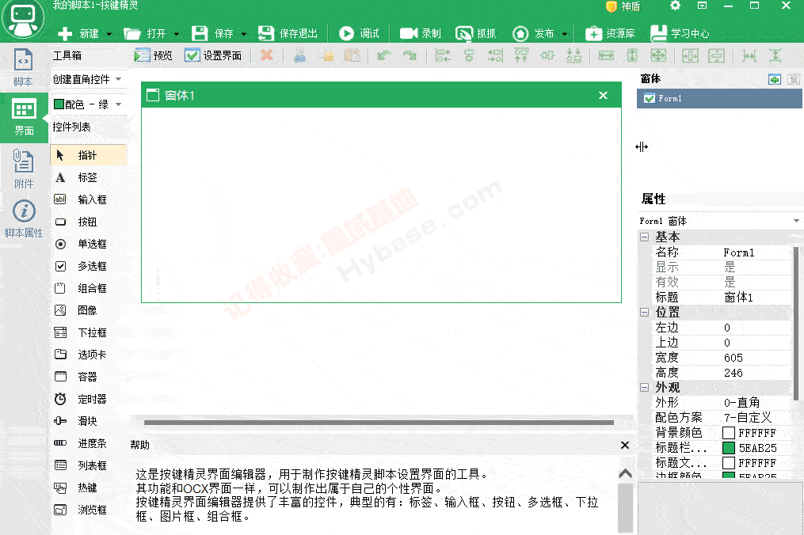Click the add form green plus icon
This screenshot has height=535, width=804.
[x=774, y=79]
